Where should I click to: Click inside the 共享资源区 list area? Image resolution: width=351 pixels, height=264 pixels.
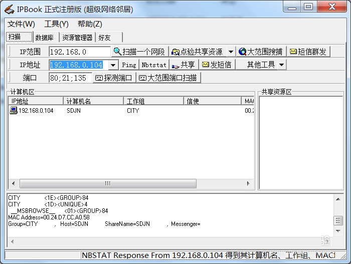(x=301, y=143)
